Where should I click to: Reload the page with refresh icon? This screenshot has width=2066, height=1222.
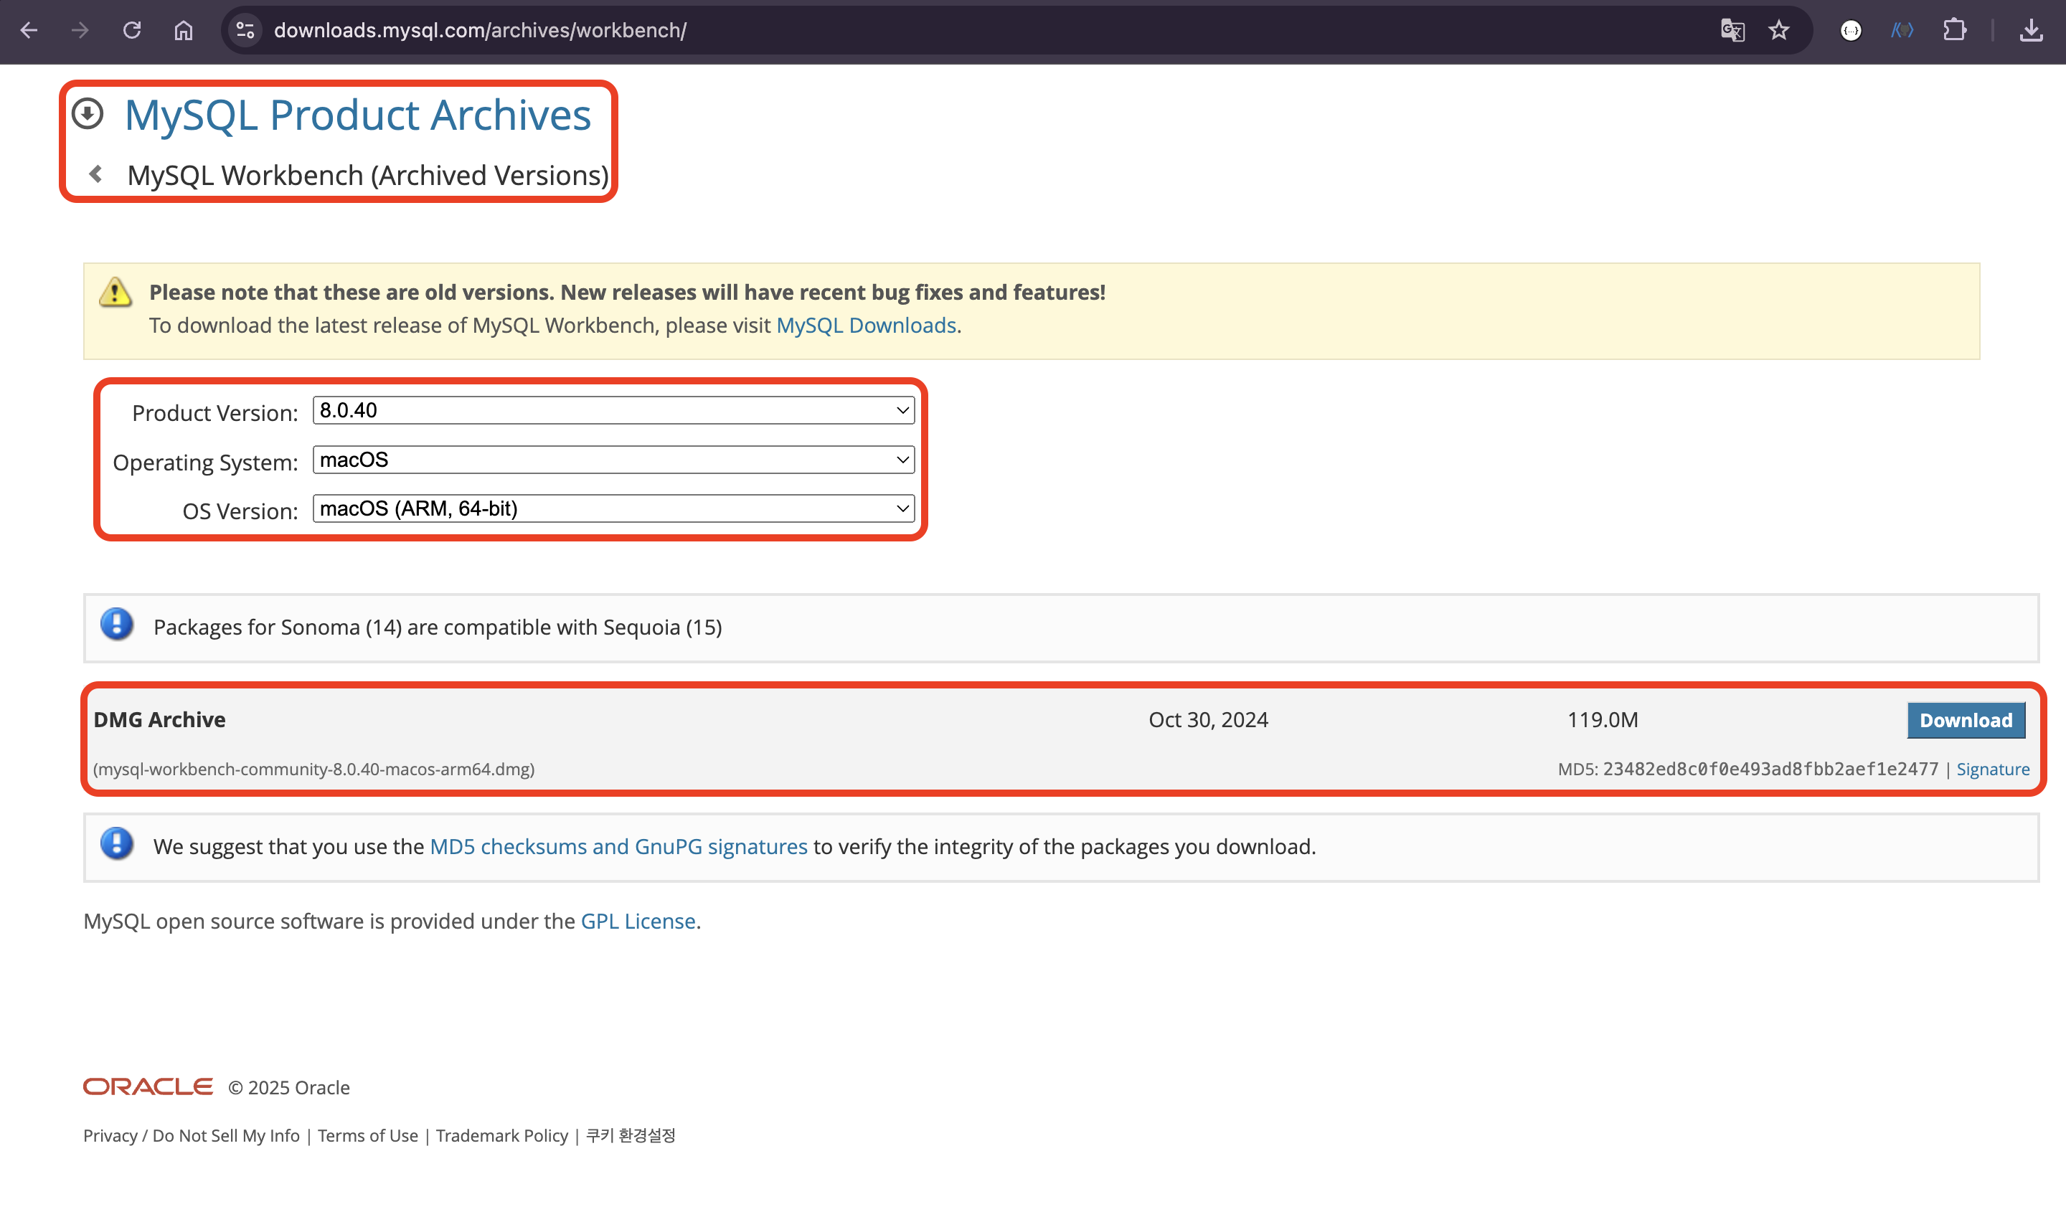(x=132, y=30)
